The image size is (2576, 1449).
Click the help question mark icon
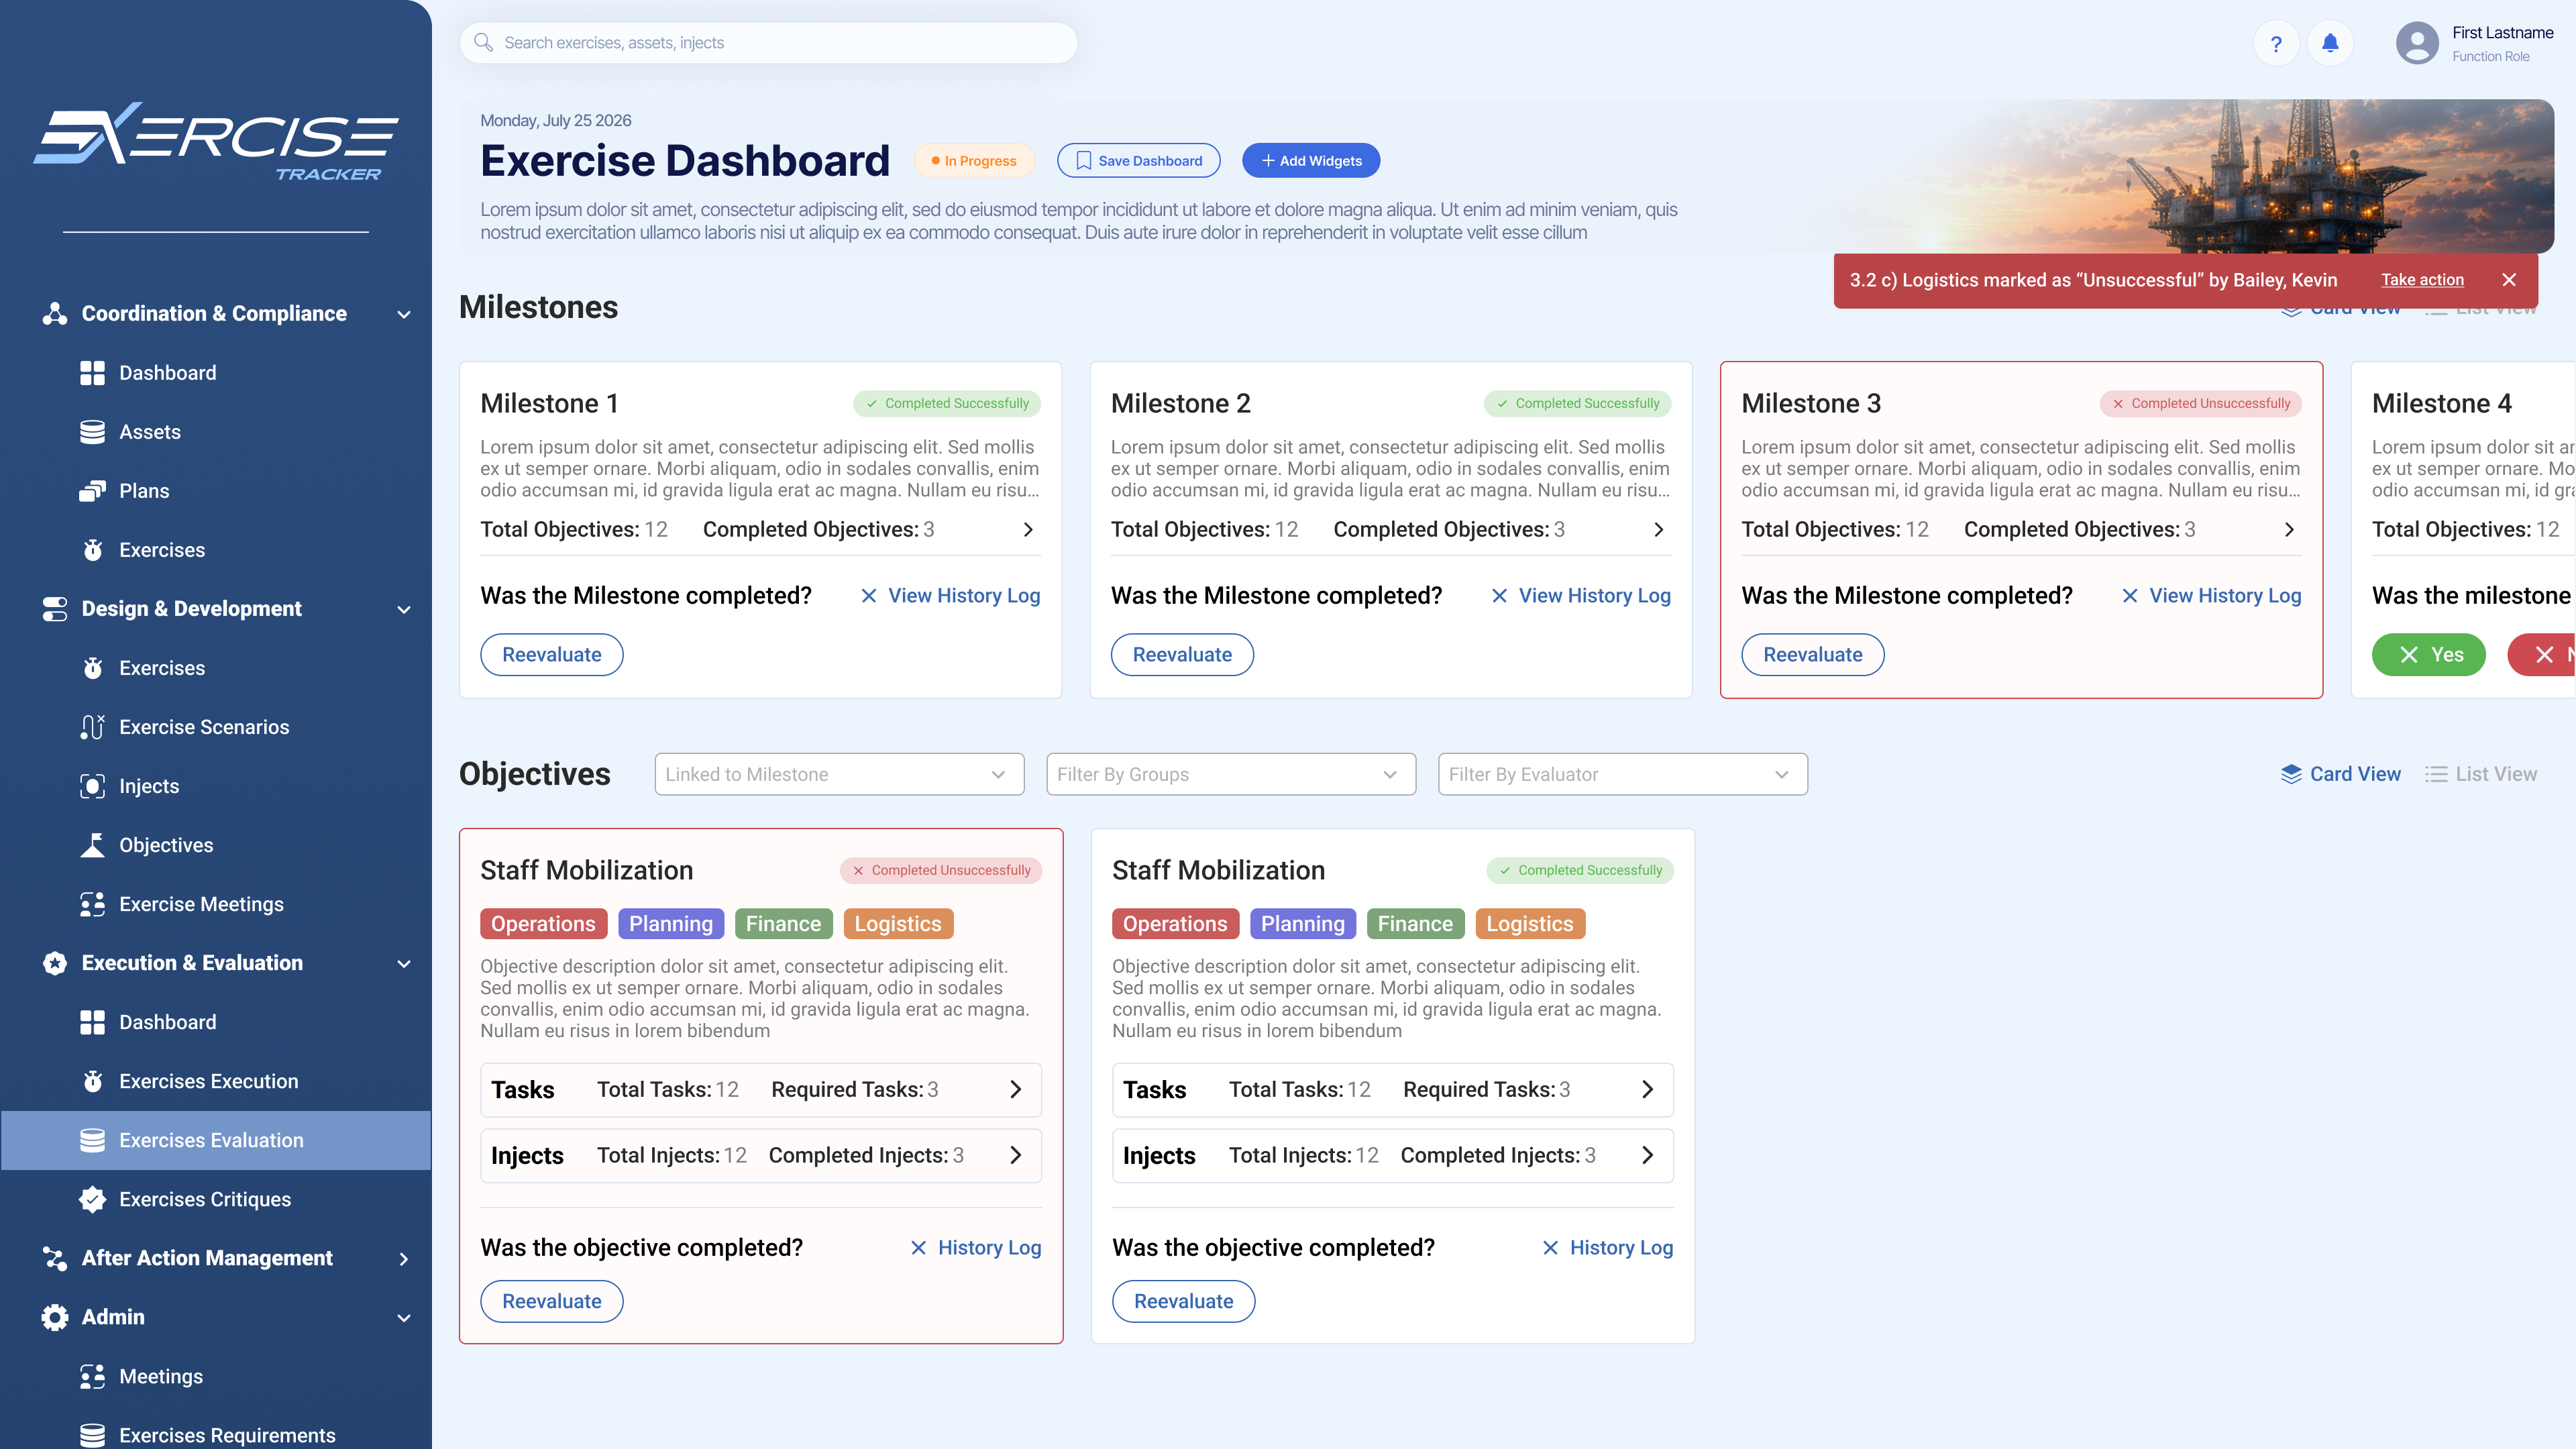pyautogui.click(x=2276, y=44)
